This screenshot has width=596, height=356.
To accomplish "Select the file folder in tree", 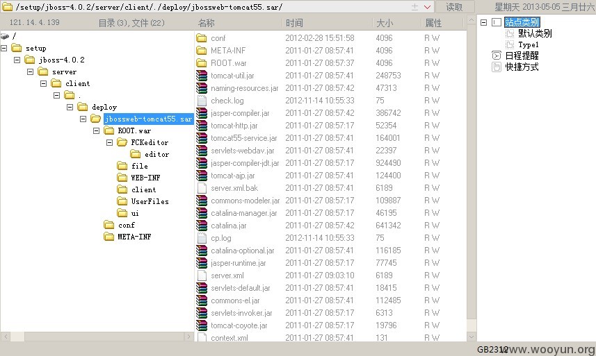I will (140, 166).
